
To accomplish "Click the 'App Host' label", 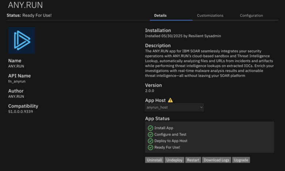I will 155,100.
